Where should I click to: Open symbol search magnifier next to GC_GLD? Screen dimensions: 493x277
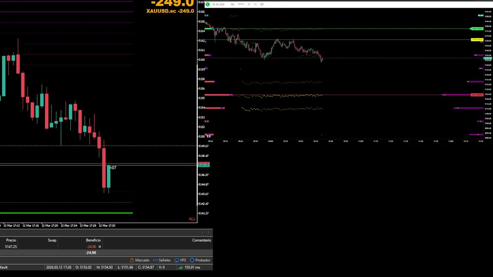tap(213, 4)
